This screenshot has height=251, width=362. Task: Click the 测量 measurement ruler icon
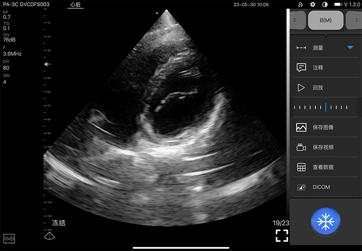pos(301,47)
